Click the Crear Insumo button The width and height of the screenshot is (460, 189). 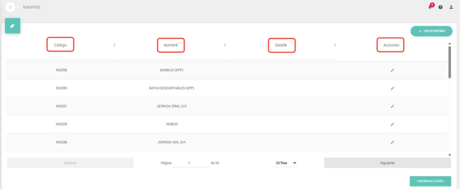click(x=431, y=31)
